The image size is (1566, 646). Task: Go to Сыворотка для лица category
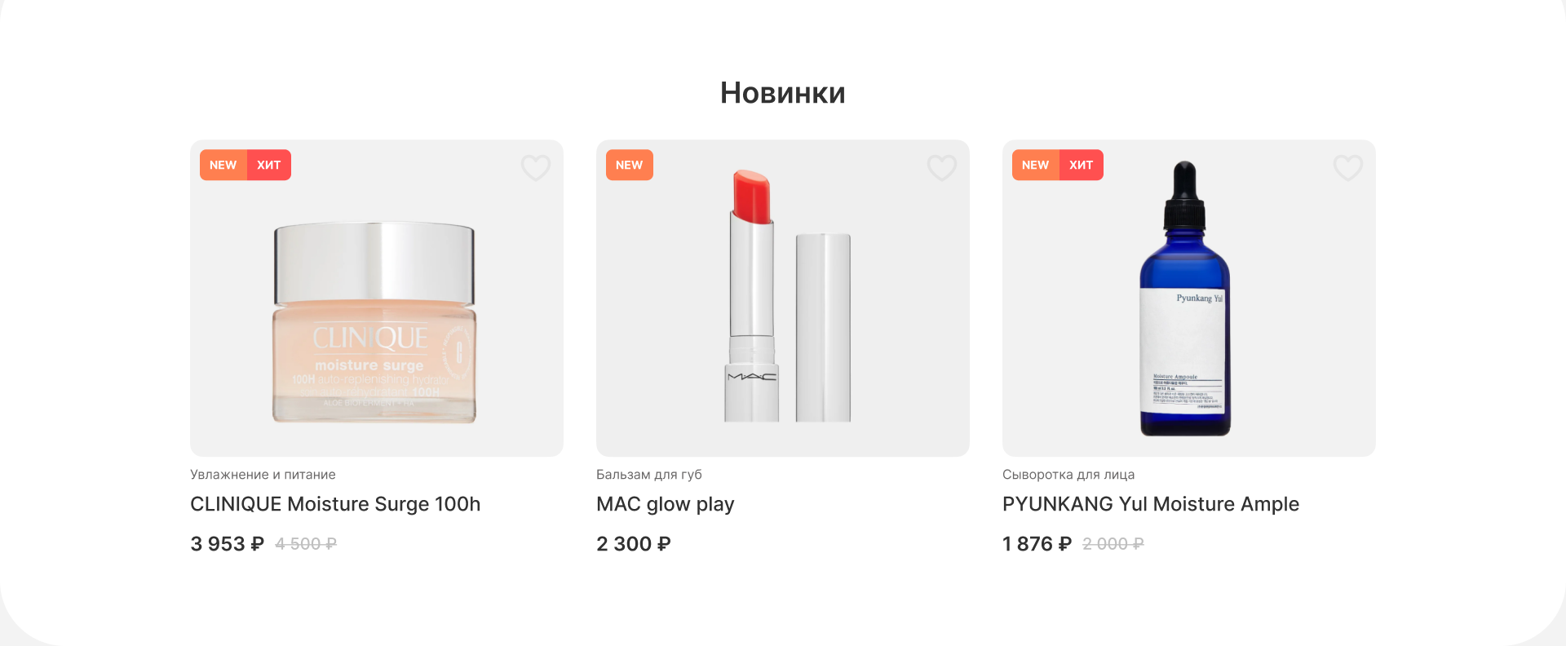click(1068, 475)
